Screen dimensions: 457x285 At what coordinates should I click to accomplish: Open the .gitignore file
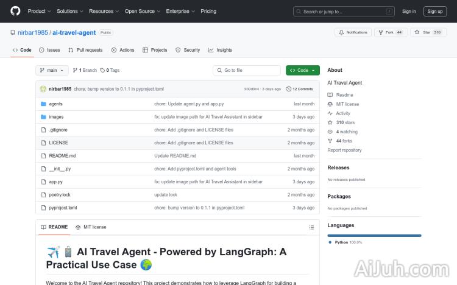[x=58, y=130]
